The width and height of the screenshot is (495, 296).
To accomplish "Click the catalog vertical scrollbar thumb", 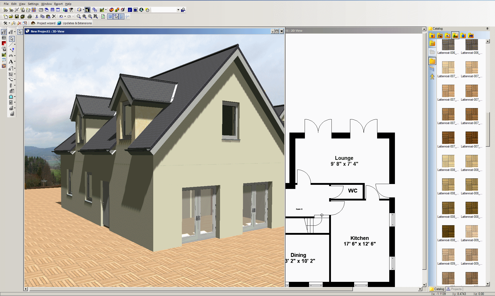I will 488,129.
